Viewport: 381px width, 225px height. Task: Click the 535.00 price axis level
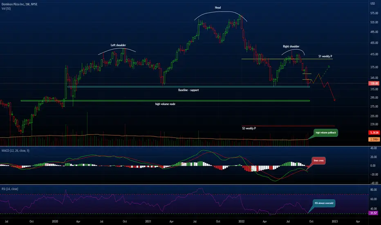click(x=374, y=22)
